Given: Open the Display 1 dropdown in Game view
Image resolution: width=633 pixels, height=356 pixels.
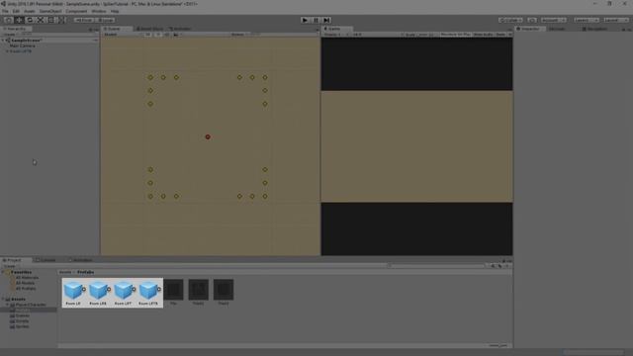Looking at the screenshot, I should click(335, 35).
